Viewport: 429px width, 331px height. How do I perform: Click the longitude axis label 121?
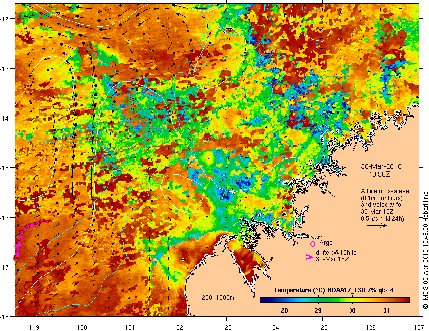point(130,327)
